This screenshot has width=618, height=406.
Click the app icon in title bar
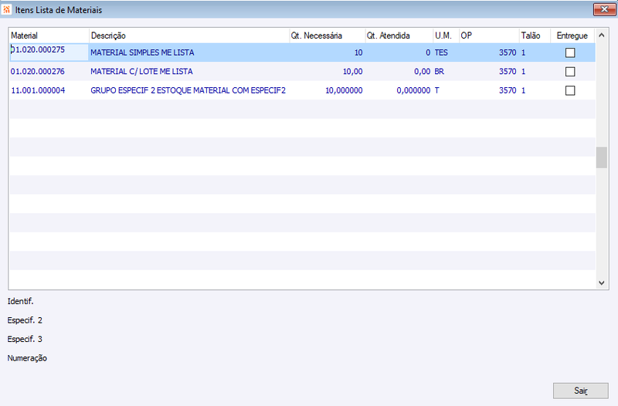coord(7,9)
